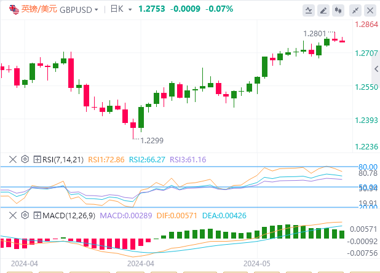The height and width of the screenshot is (273, 380).
Task: Open RSI indicator settings hexagon icon
Action: [x=25, y=159]
